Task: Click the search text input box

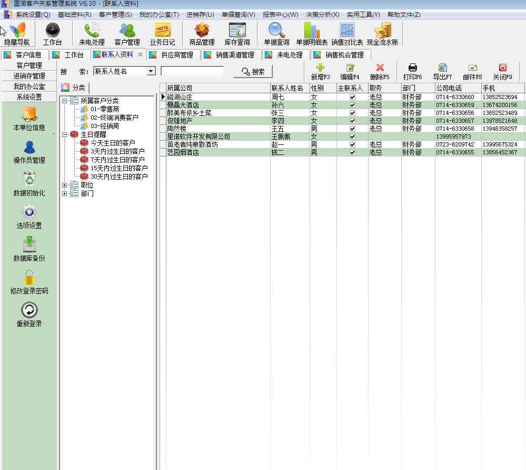Action: coord(192,71)
